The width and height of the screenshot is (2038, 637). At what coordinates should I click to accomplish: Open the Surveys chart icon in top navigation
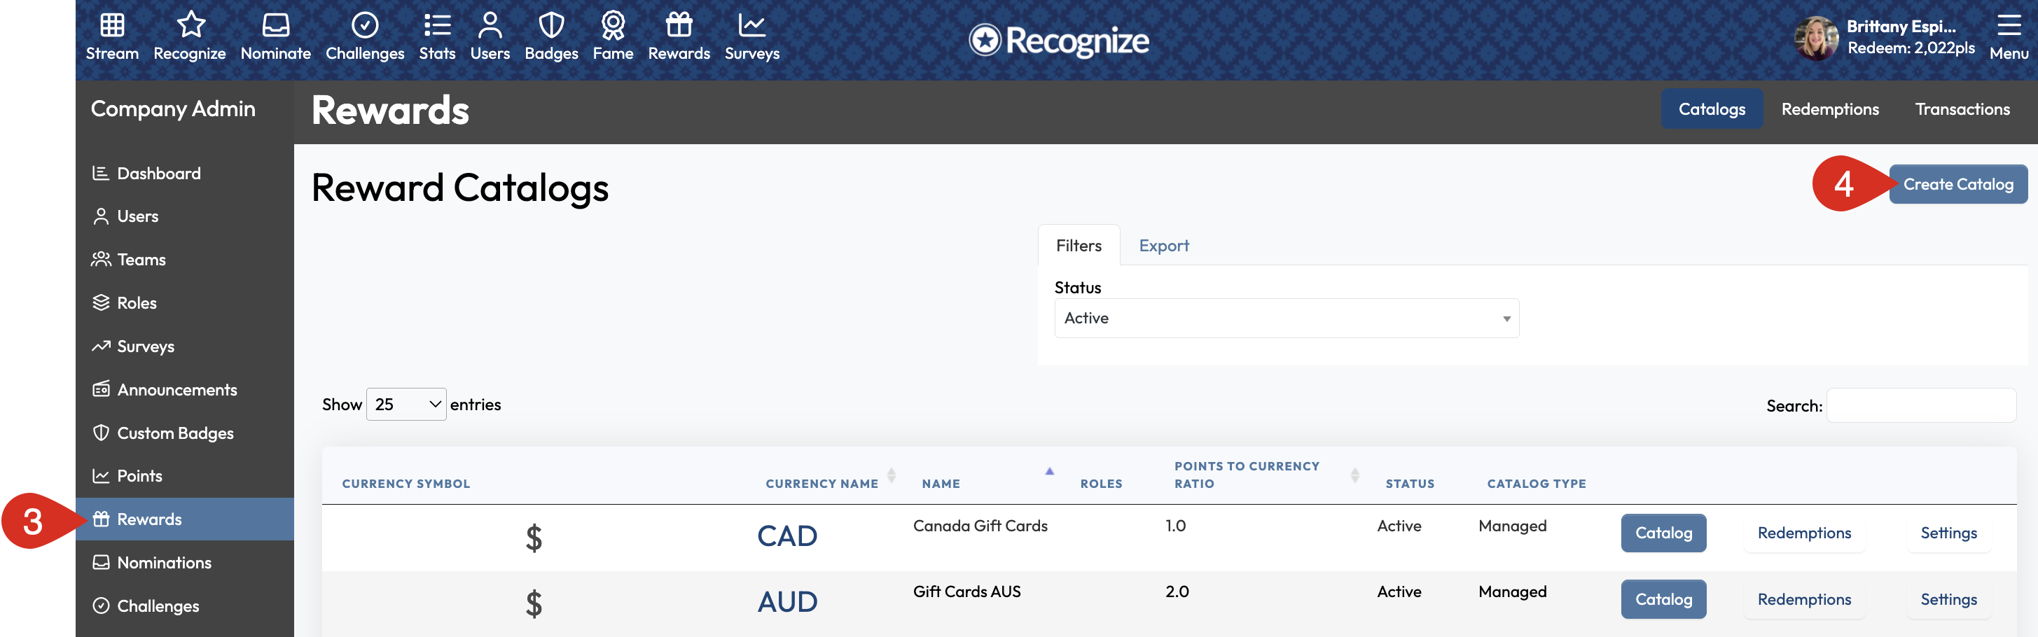click(x=751, y=25)
